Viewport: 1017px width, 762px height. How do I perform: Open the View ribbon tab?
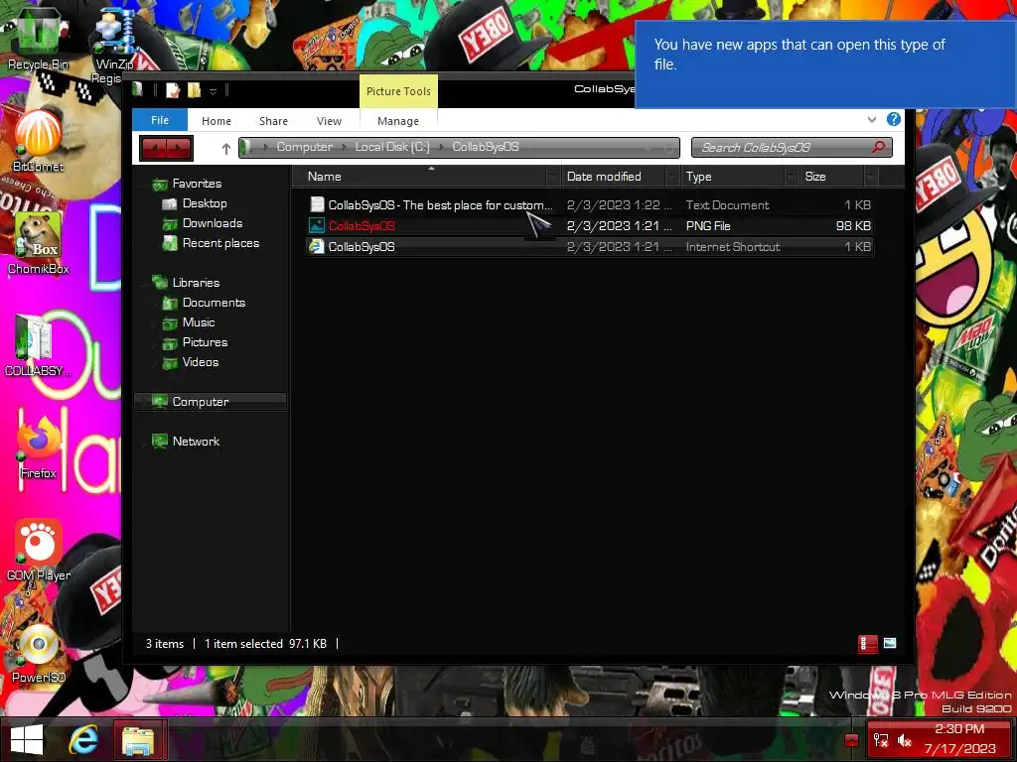(x=329, y=121)
